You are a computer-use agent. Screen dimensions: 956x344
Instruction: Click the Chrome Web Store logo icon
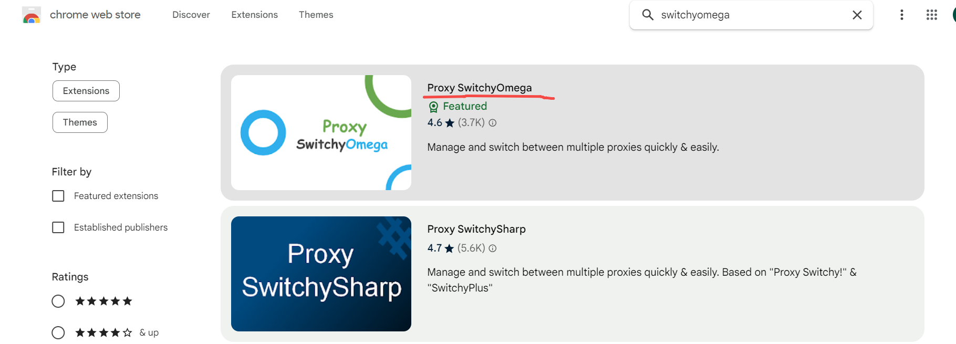click(x=32, y=15)
